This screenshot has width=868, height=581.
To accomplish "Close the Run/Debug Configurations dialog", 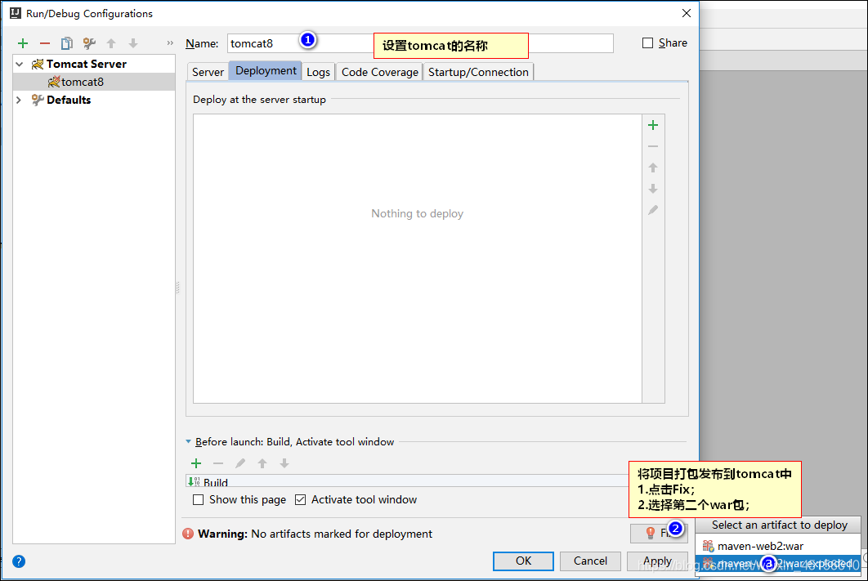I will pos(687,13).
